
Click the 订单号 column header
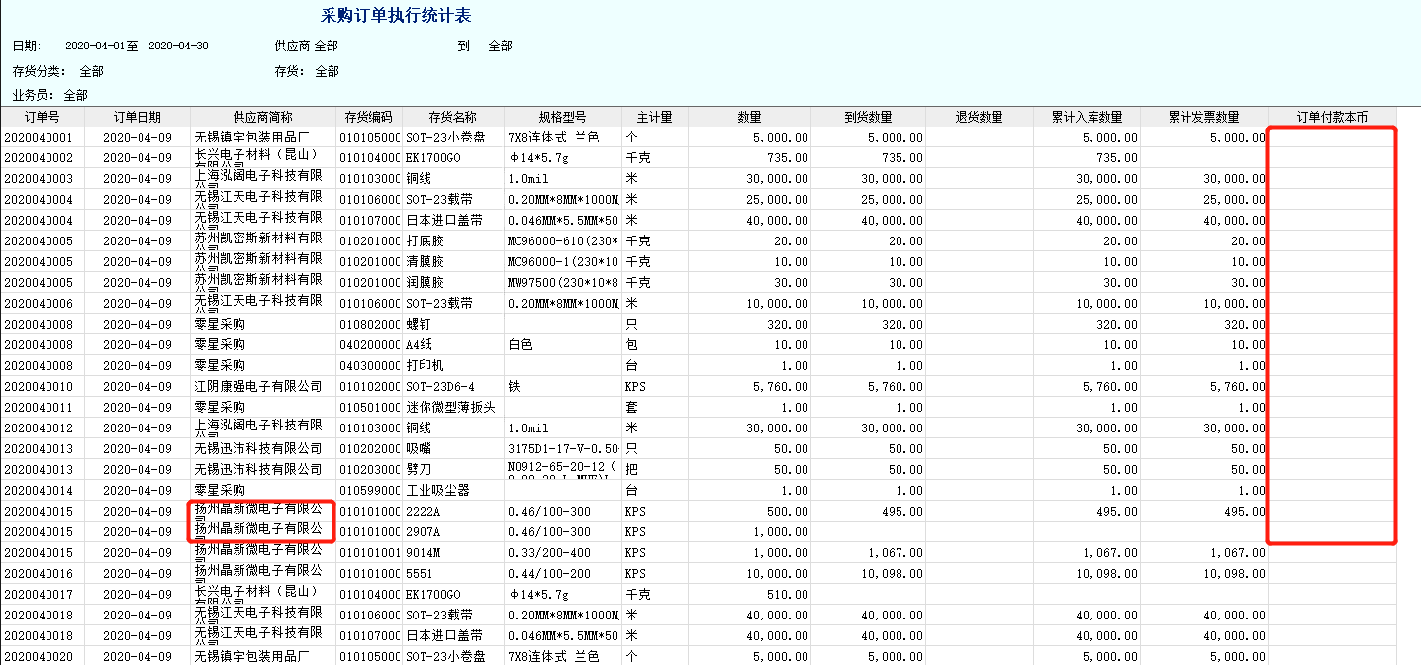tap(42, 117)
